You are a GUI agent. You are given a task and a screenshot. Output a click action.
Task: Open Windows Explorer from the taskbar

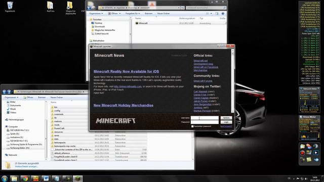[x=14, y=178]
